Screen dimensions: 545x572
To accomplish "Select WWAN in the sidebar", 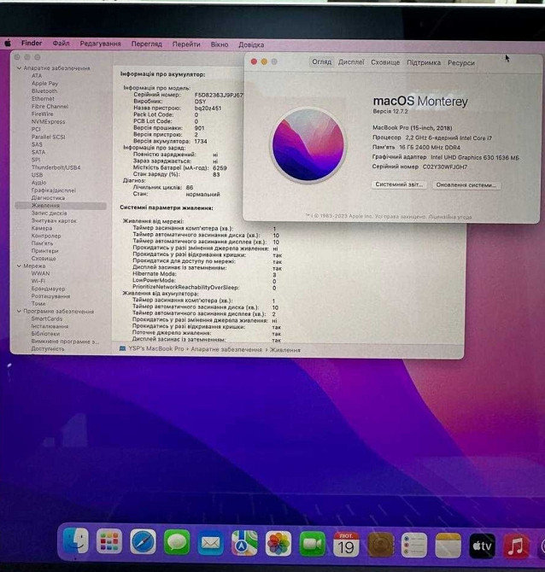I will tap(40, 273).
